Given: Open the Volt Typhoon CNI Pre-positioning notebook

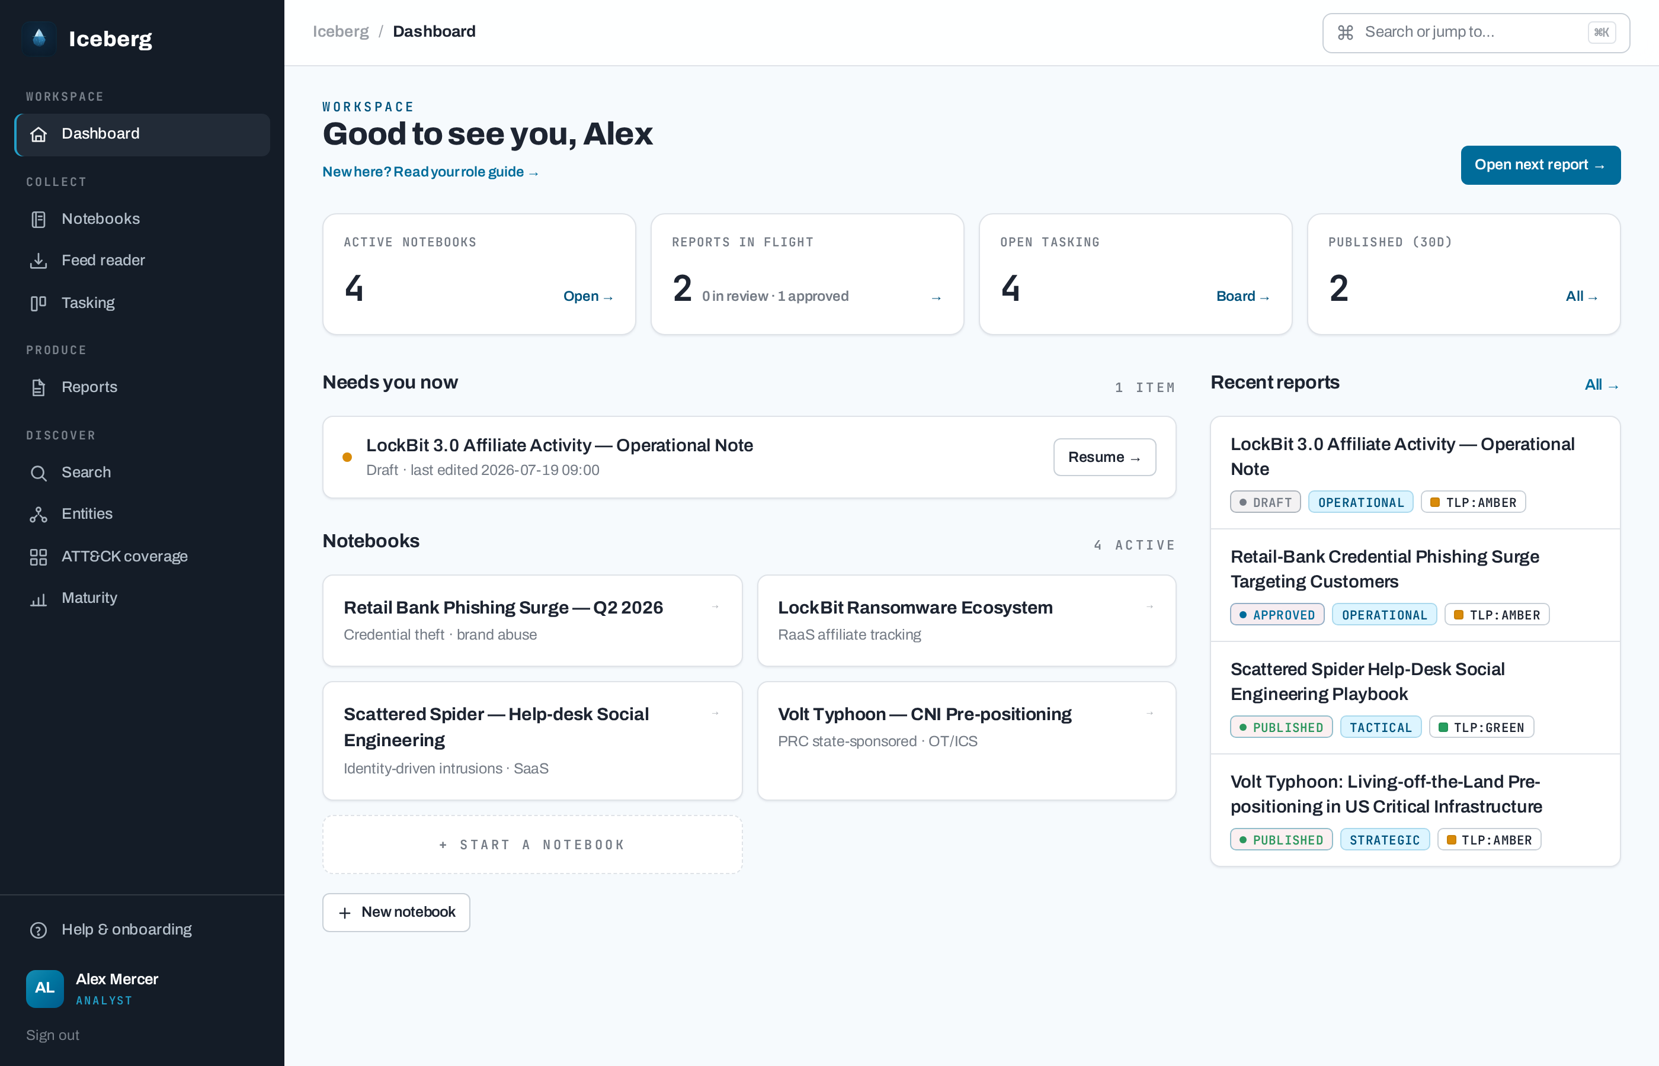Looking at the screenshot, I should coord(966,741).
